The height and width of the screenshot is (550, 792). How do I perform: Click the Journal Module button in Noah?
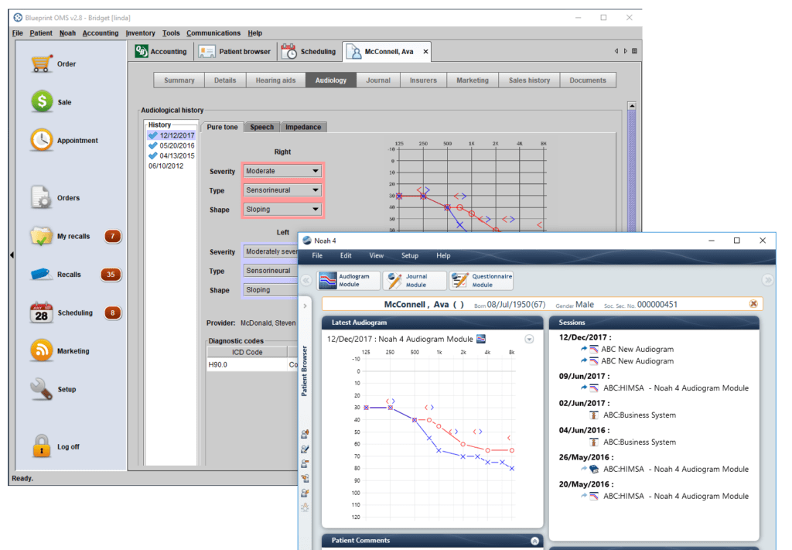point(415,280)
